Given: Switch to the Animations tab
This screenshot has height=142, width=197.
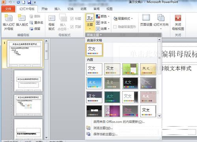Looking at the screenshot, I should click(84, 9).
